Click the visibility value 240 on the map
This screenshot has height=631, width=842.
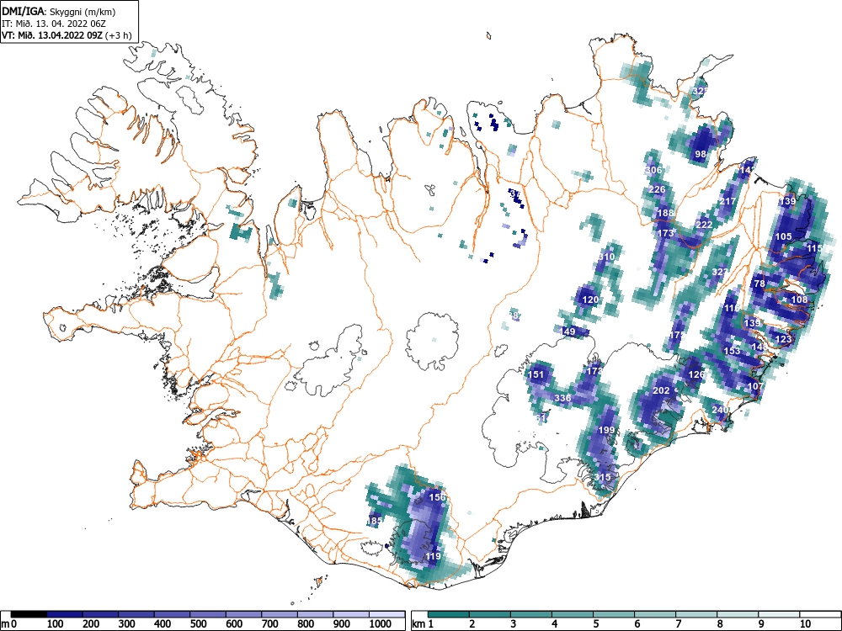[720, 410]
